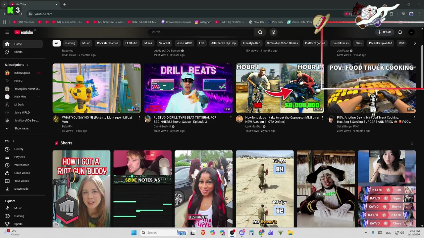
Task: Open the LankManDan channel link
Action: pos(254,127)
